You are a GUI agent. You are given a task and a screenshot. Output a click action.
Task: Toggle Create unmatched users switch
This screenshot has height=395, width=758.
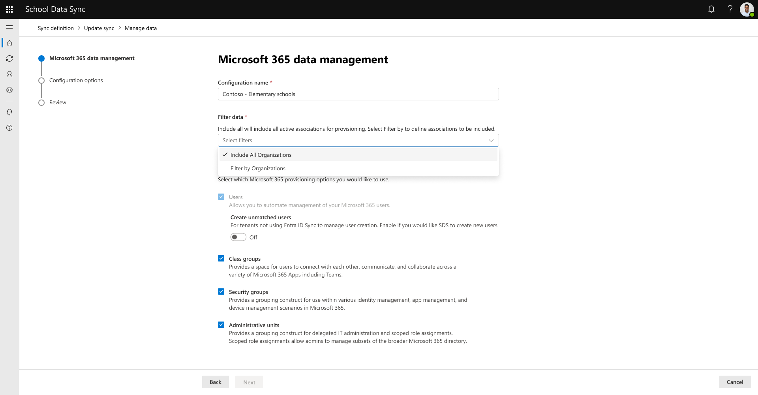[238, 237]
